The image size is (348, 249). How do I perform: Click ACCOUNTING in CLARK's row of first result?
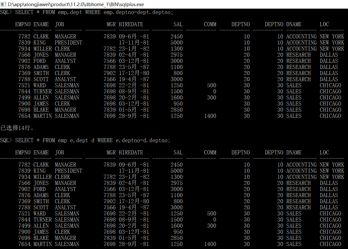tap(302, 37)
